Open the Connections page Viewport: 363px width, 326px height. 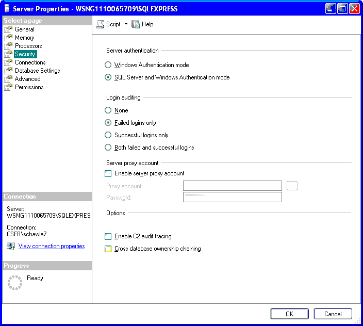point(30,62)
